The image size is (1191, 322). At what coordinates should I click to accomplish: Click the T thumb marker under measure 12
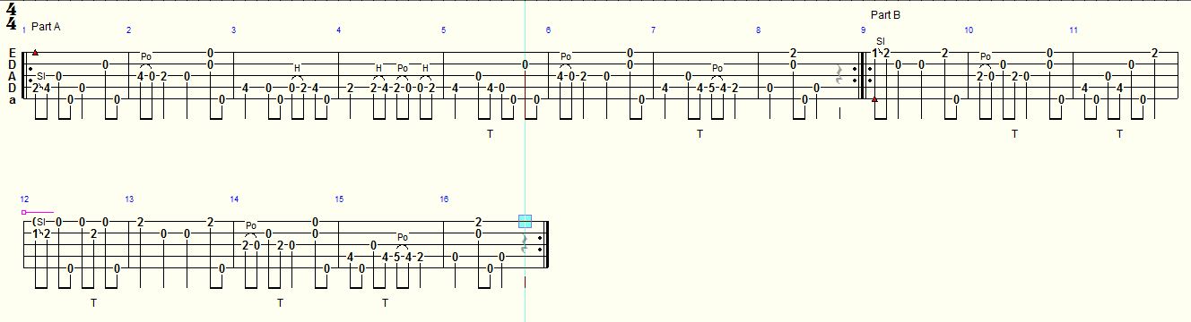(x=93, y=302)
